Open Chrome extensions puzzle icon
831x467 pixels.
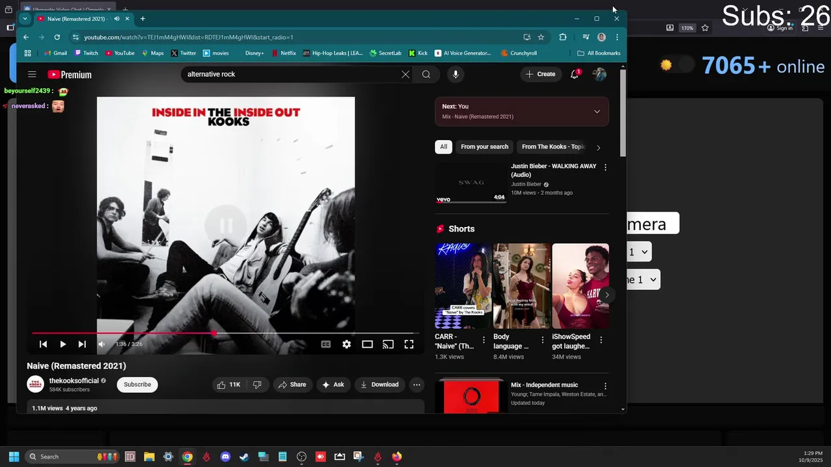pyautogui.click(x=563, y=37)
